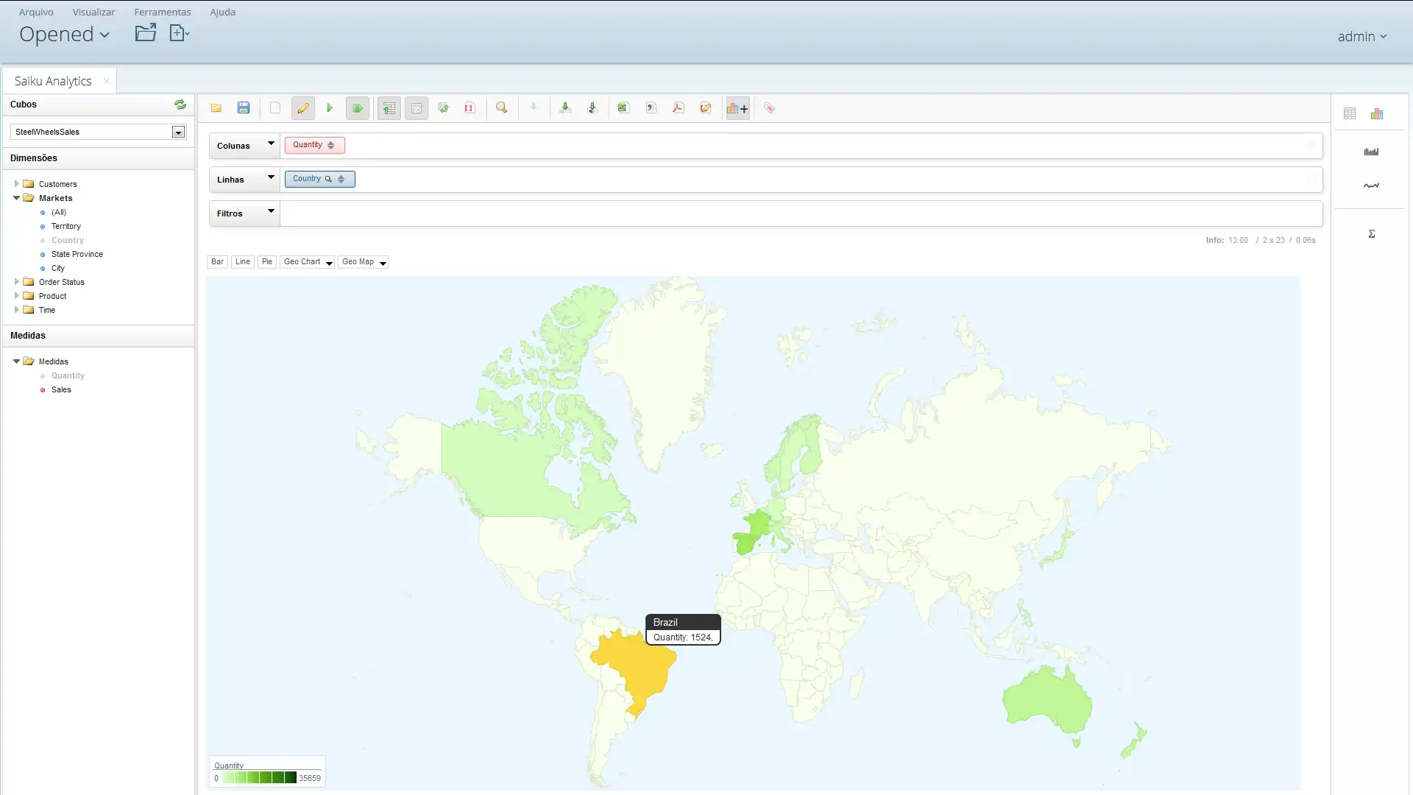Save the query with the floppy disk icon
The image size is (1413, 795).
tap(244, 108)
